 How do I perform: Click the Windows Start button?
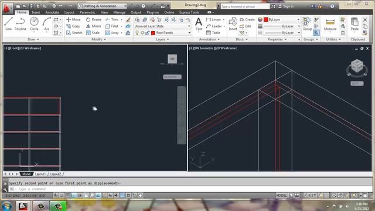[6, 206]
